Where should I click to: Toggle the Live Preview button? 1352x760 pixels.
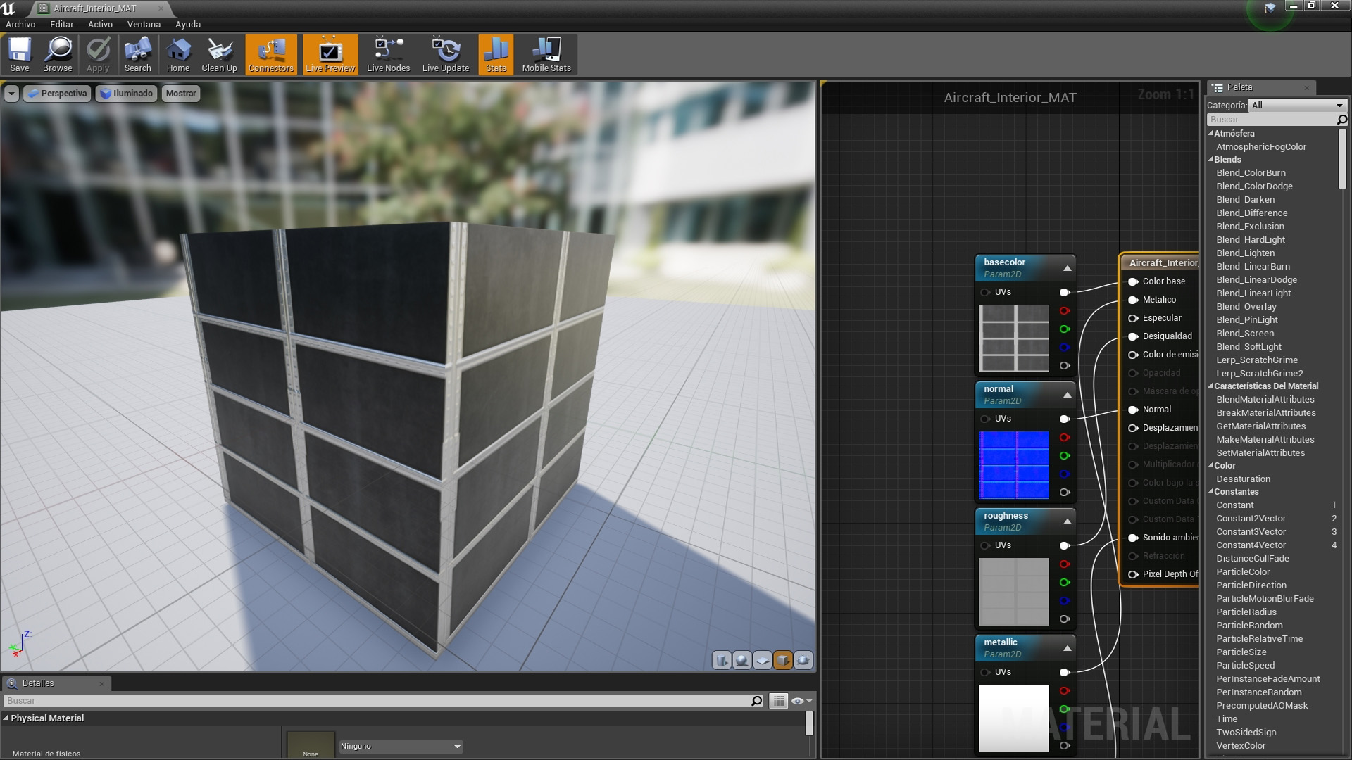tap(330, 54)
